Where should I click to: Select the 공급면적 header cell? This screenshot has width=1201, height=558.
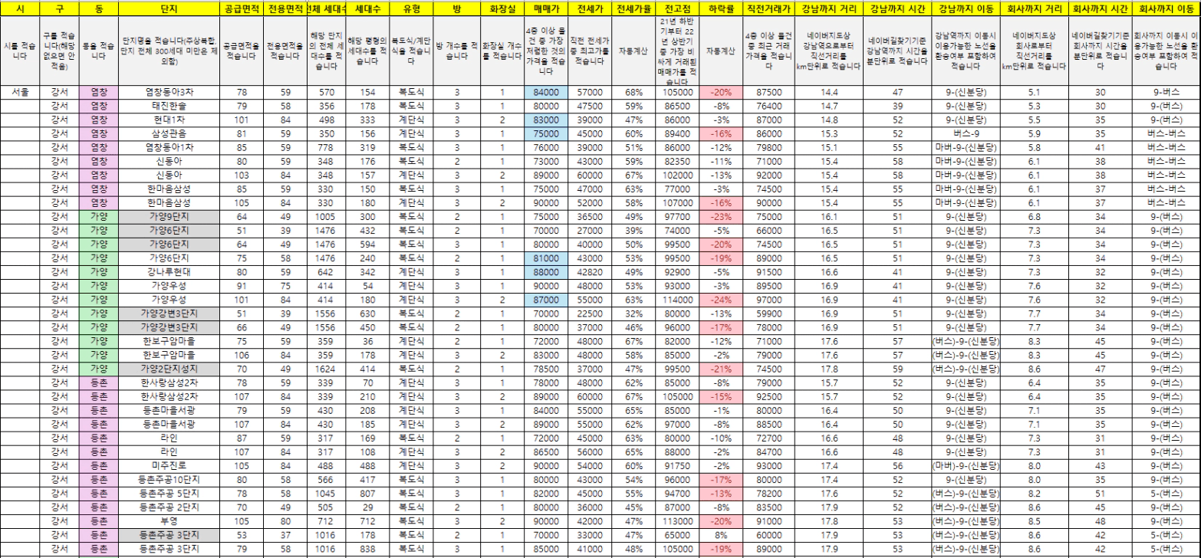(x=240, y=9)
